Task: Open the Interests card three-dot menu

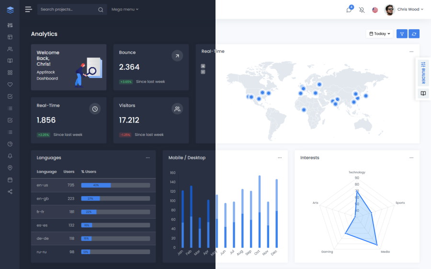Action: pyautogui.click(x=411, y=157)
